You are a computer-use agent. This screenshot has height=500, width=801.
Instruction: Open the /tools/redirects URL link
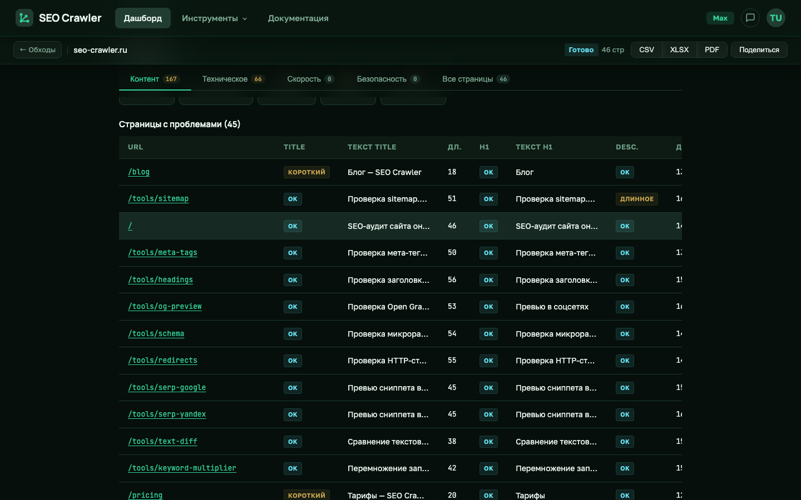pyautogui.click(x=162, y=361)
